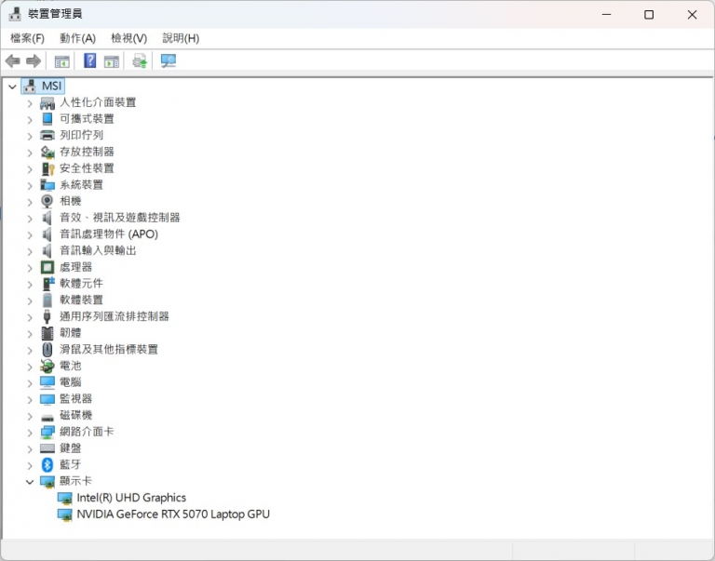
Task: Expand 音效、視訊及遊戲控制器 category
Action: (30, 219)
